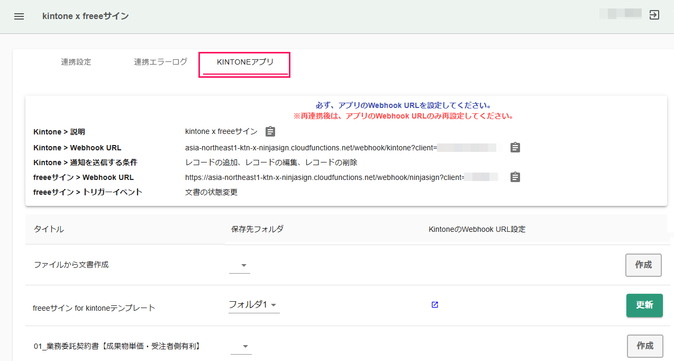
Task: Click 作成 button for ファイルから文書作成
Action: (x=643, y=265)
